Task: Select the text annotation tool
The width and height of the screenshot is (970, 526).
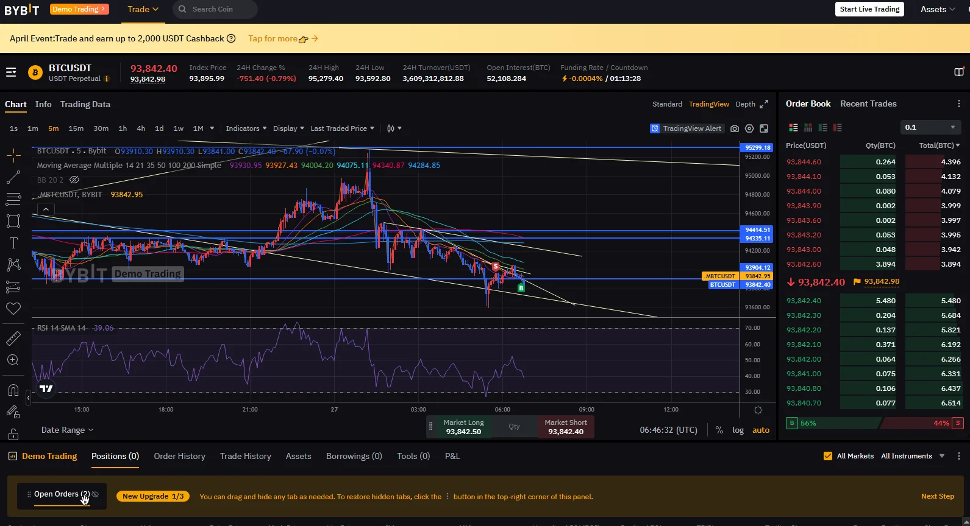Action: click(x=13, y=243)
